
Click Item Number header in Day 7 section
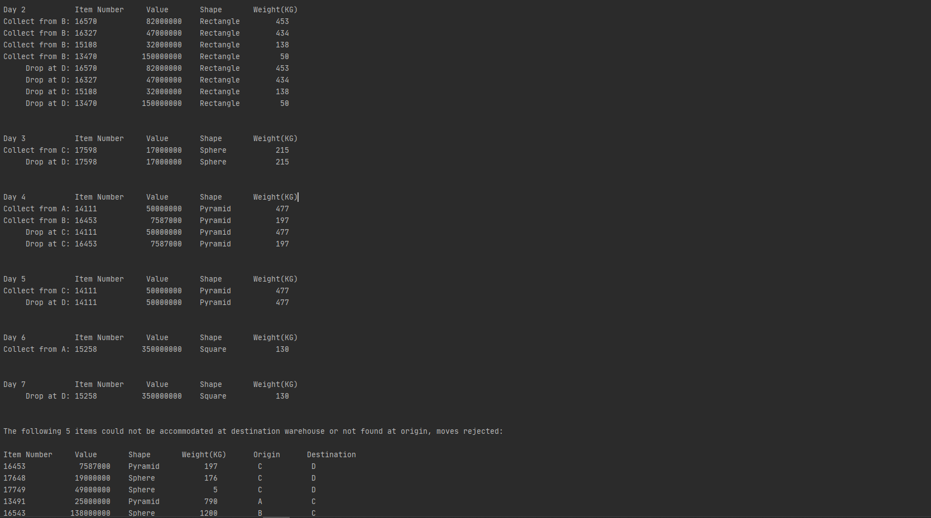[x=99, y=384]
